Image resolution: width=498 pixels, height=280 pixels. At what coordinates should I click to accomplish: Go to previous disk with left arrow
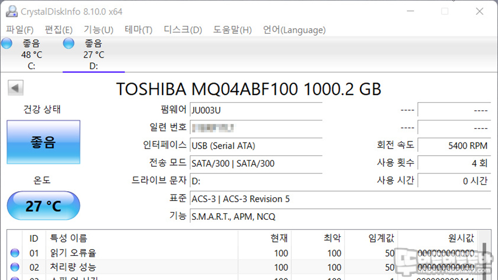click(15, 88)
